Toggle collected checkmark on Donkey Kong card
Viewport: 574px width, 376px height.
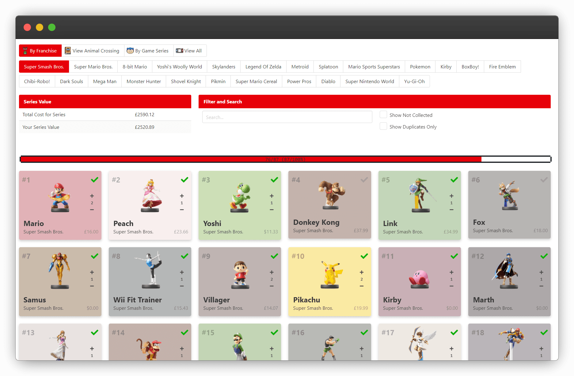364,180
